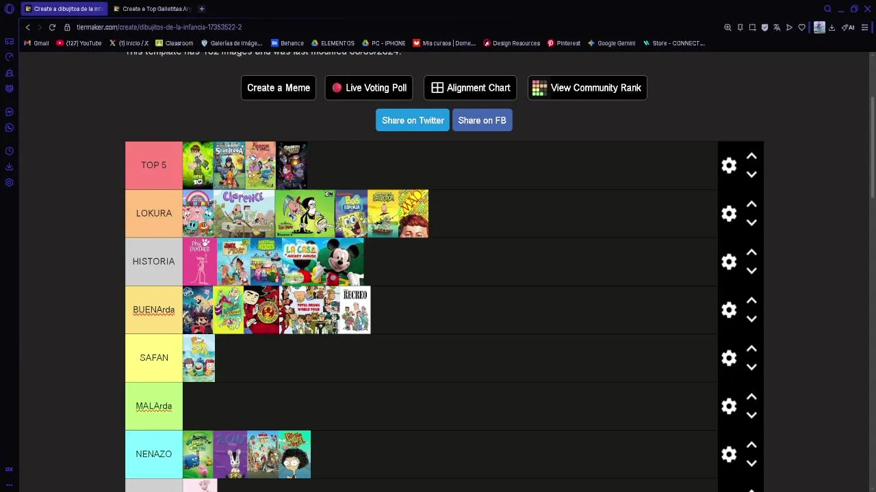Image resolution: width=876 pixels, height=492 pixels.
Task: Open the YouTube bookmark
Action: coord(79,43)
